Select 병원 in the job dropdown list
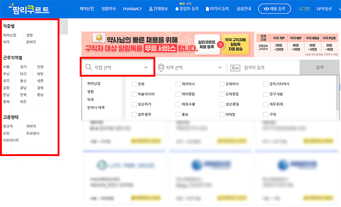Viewport: 341px width, 207px height. [90, 92]
